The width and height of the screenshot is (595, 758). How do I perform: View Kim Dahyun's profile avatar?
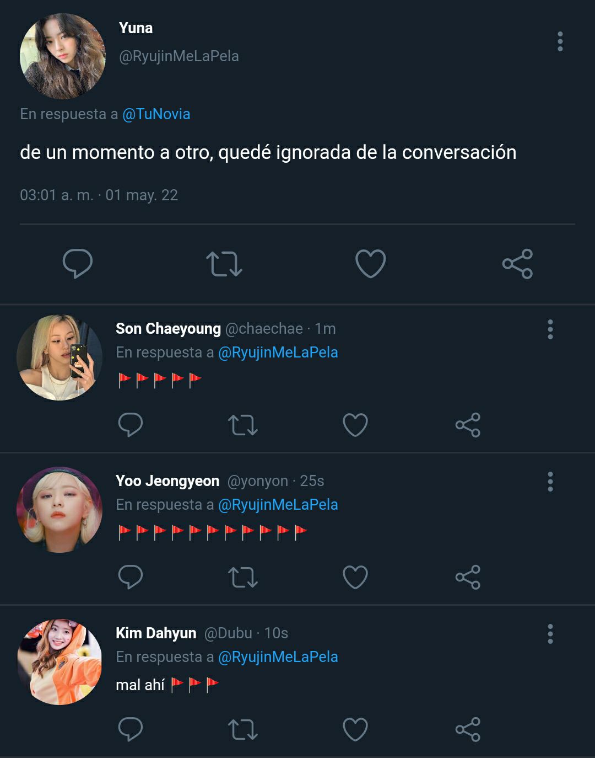59,661
